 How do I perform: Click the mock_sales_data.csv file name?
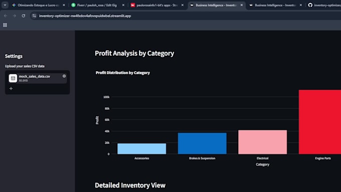point(35,76)
